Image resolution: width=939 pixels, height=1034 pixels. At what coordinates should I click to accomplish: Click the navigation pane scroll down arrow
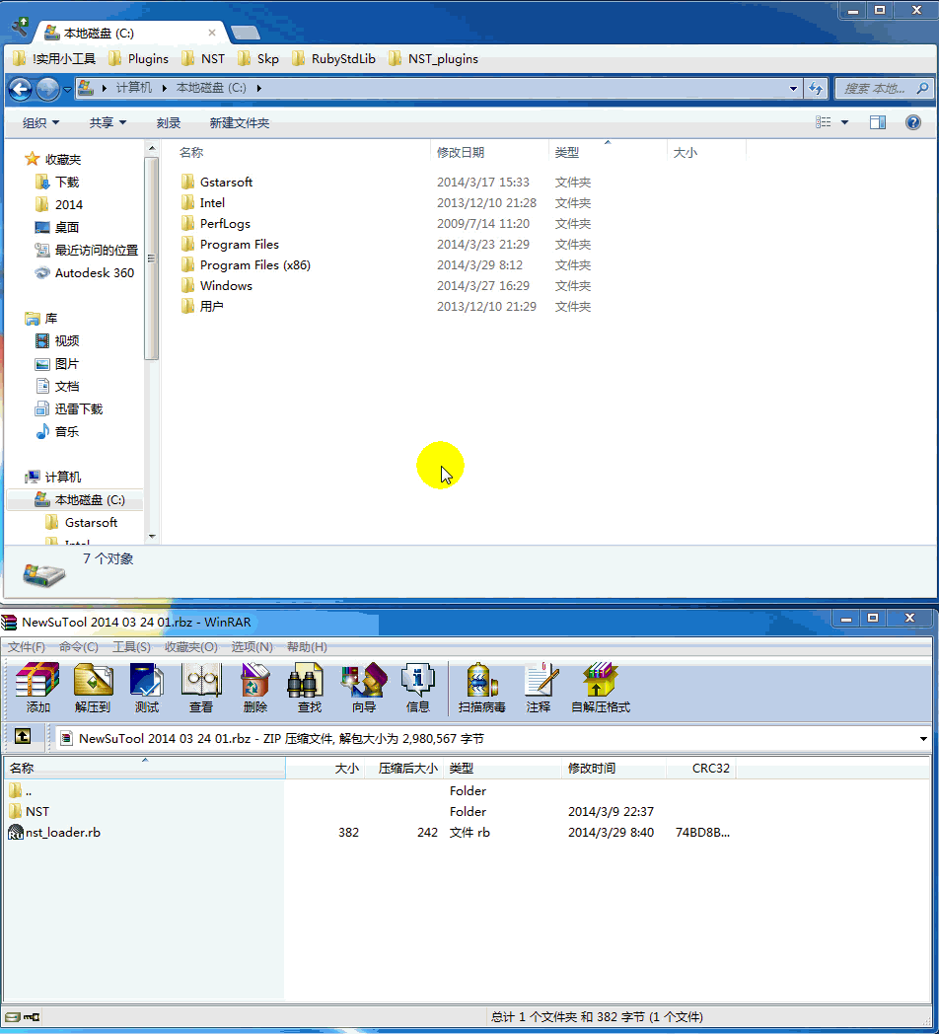point(152,536)
